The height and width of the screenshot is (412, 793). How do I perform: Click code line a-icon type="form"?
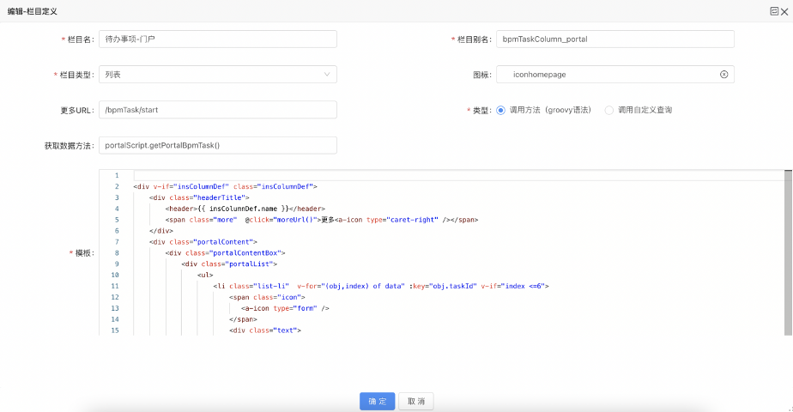pos(285,308)
